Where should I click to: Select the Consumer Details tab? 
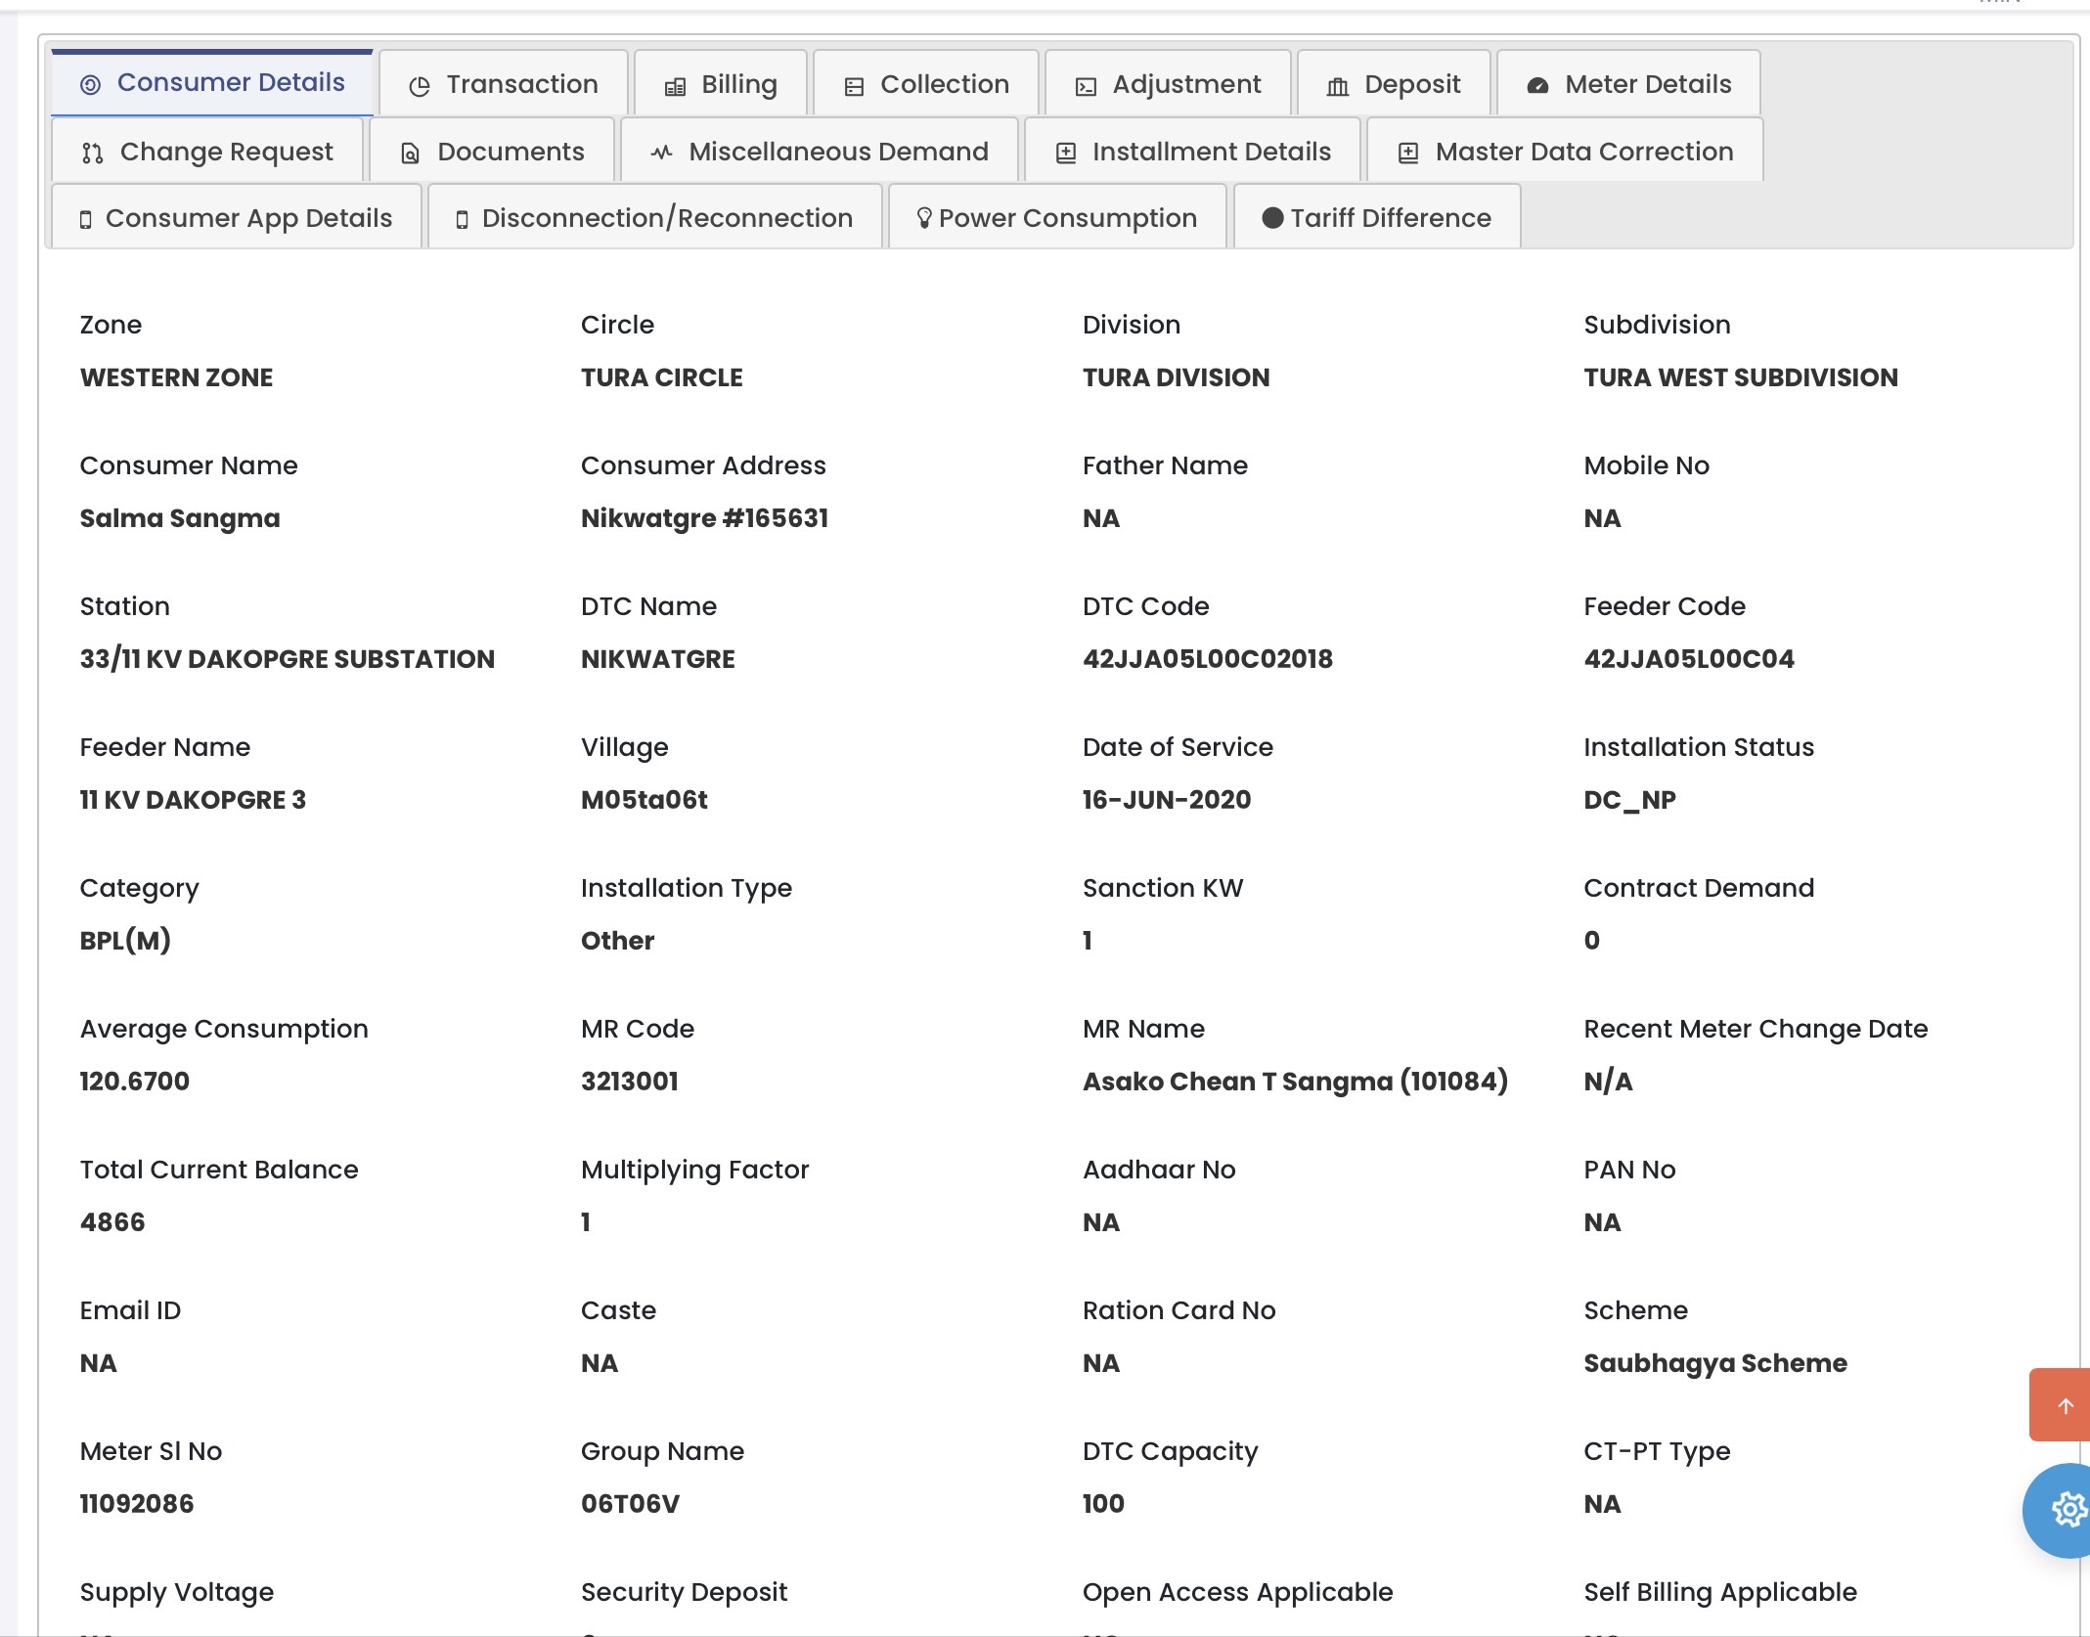pos(212,82)
